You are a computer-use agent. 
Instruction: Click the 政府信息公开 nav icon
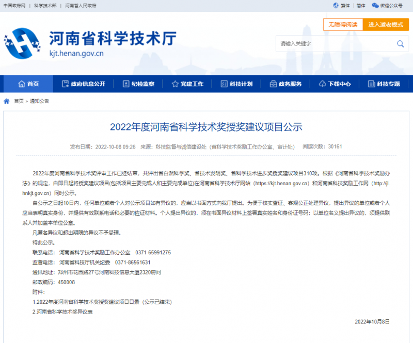pos(65,84)
